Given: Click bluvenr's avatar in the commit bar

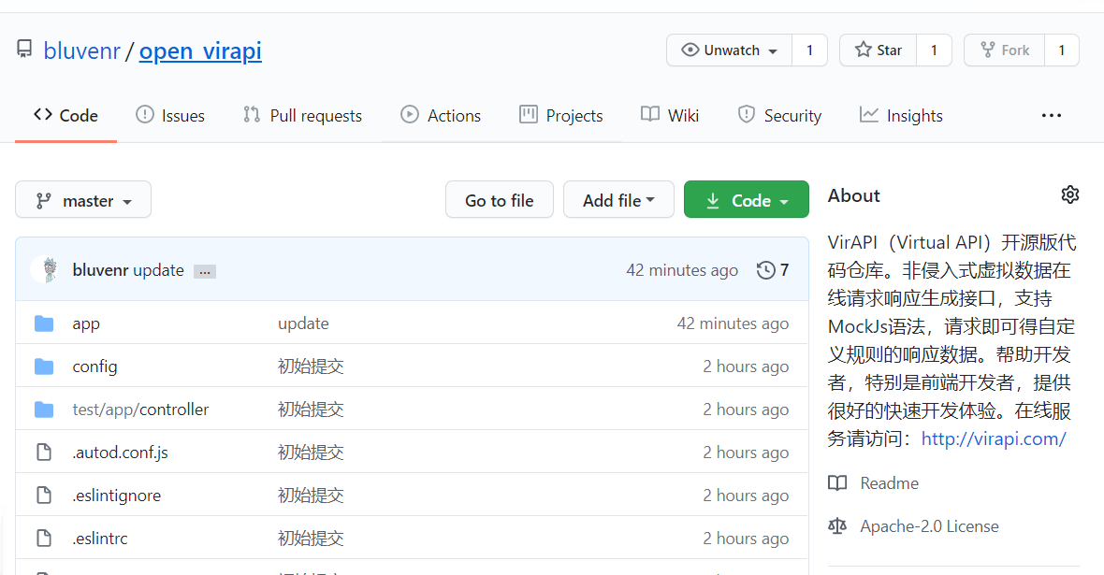Looking at the screenshot, I should 45,269.
